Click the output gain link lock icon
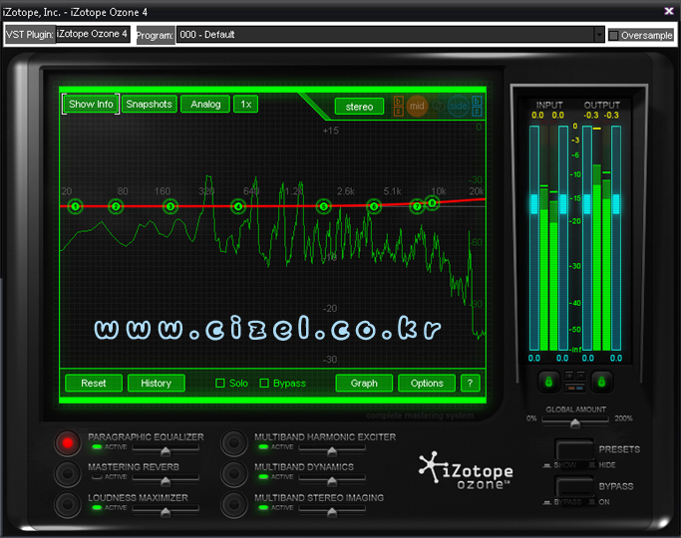The image size is (681, 538). [601, 380]
